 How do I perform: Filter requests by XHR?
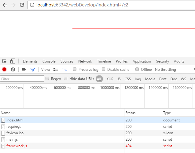point(110,79)
